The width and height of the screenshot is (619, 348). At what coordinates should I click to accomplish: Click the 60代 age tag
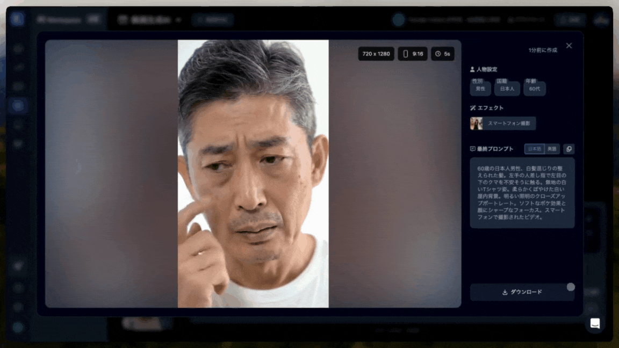[534, 89]
